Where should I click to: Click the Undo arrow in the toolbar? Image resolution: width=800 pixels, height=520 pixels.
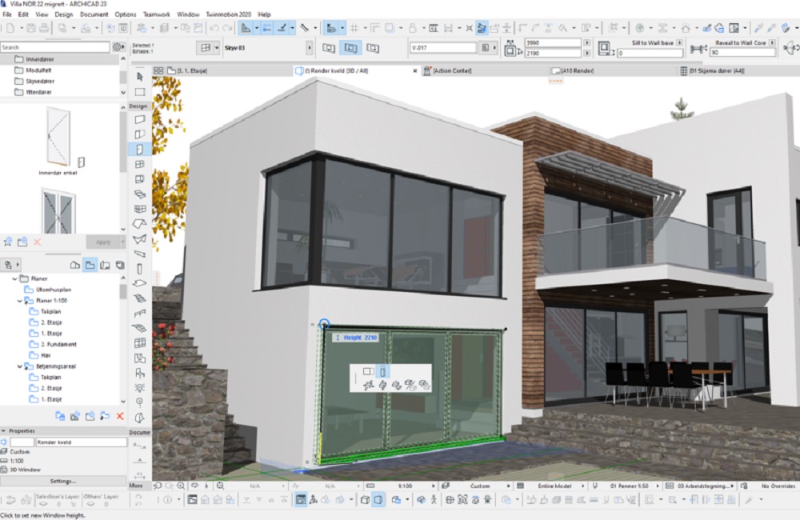214,28
